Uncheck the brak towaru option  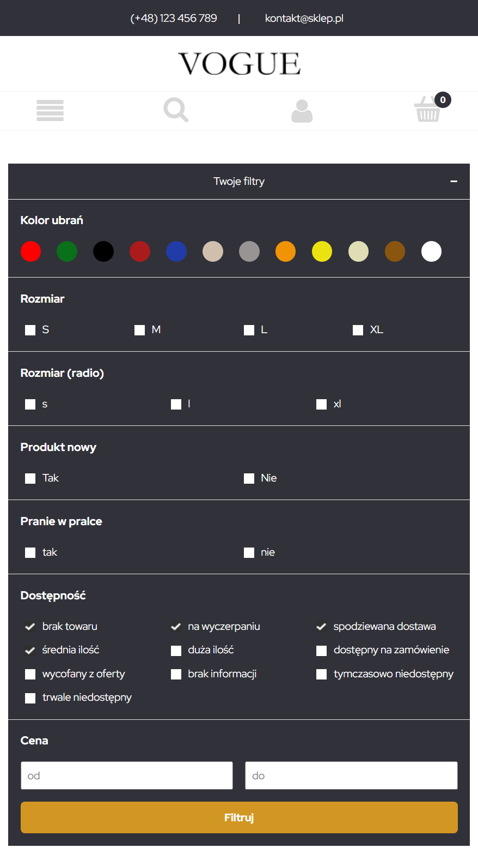point(30,627)
